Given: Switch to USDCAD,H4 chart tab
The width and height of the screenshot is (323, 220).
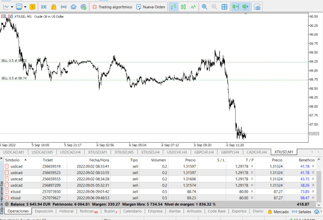Looking at the screenshot, I should click(70, 152).
